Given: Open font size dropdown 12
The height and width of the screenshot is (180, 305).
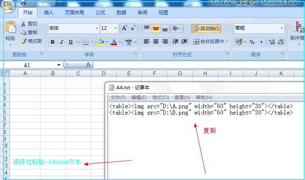Looking at the screenshot, I should [115, 29].
